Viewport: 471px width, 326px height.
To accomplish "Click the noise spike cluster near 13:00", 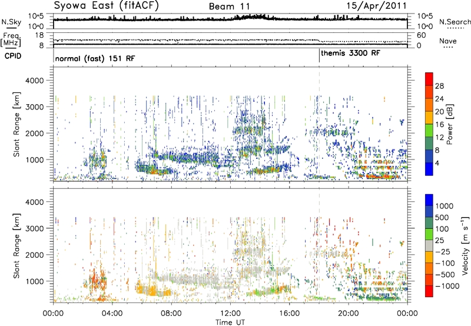I will (x=251, y=17).
